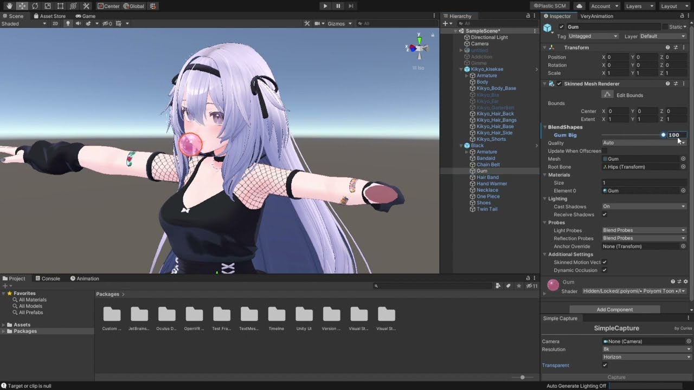The width and height of the screenshot is (694, 390).
Task: Switch to the Asset Store tab
Action: [x=49, y=16]
